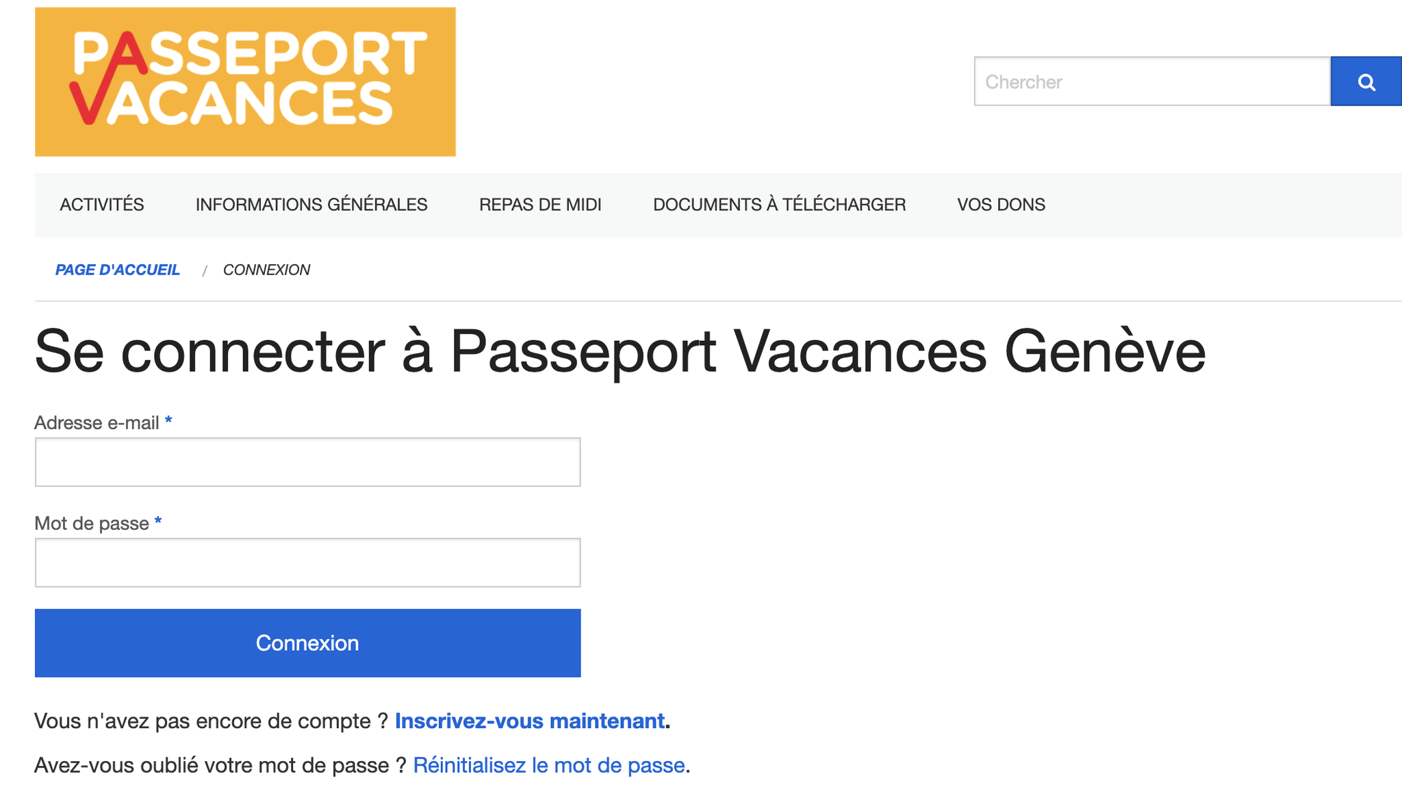This screenshot has width=1402, height=796.
Task: Submit with the blue Connexion button
Action: (307, 643)
